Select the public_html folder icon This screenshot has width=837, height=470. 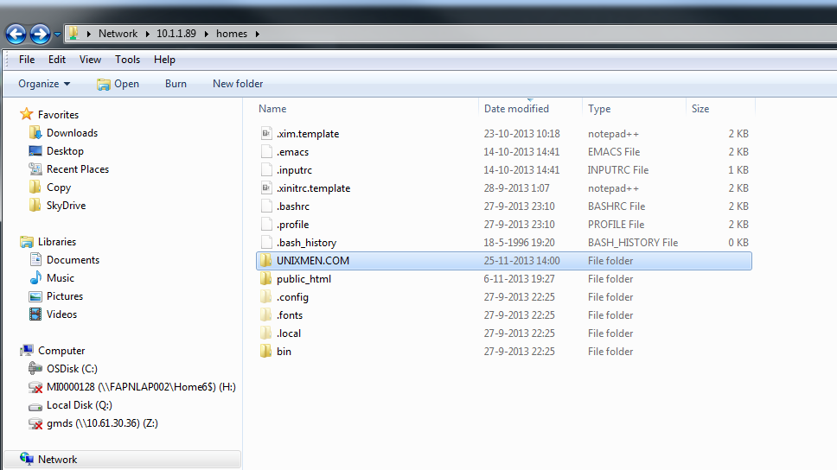pos(265,278)
